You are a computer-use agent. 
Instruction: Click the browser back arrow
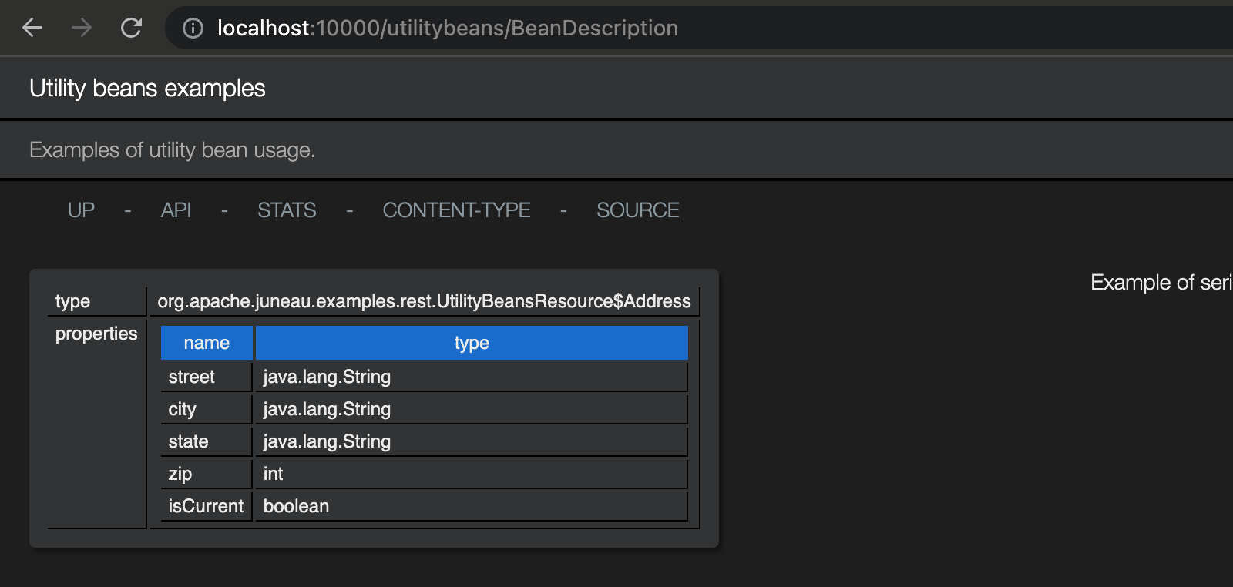tap(32, 29)
